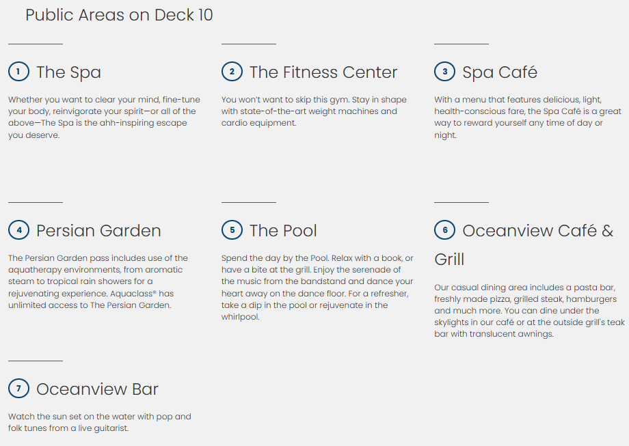Screen dimensions: 629x446
Task: Click the number 2 circle icon
Action: (232, 72)
